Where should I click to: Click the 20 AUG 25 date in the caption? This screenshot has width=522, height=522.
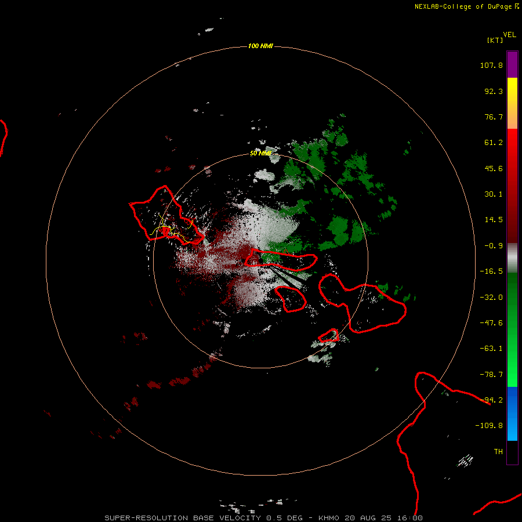point(368,518)
